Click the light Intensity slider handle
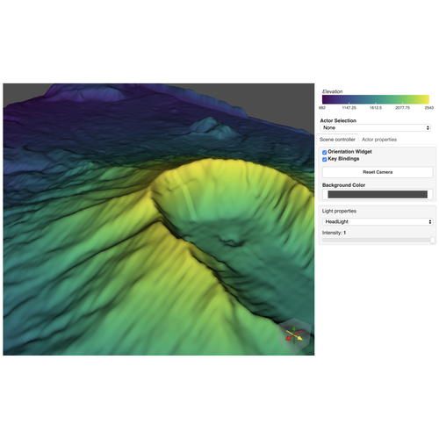The image size is (439, 439). [x=432, y=240]
